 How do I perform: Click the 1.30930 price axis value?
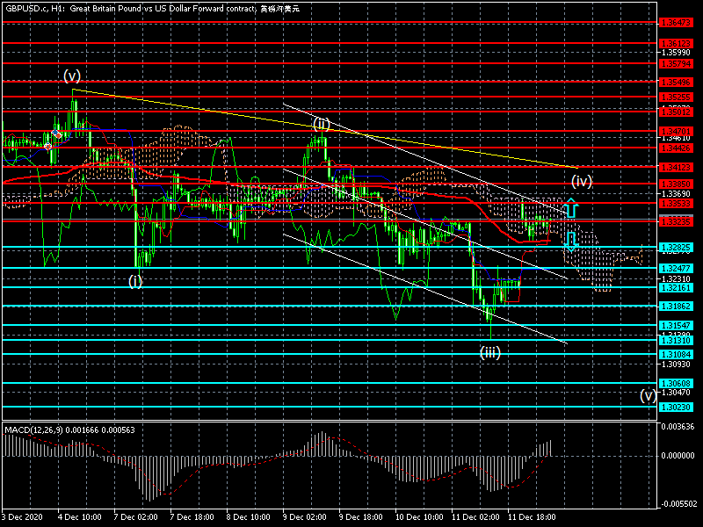pyautogui.click(x=676, y=364)
